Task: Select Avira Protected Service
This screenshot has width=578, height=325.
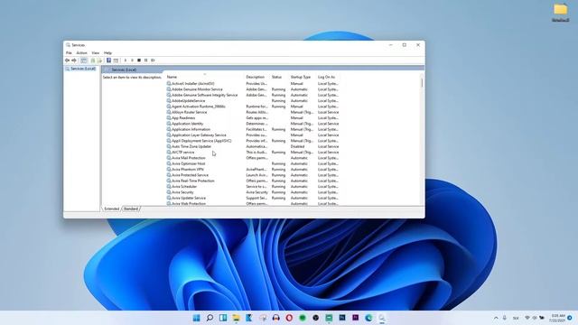Action: [253, 175]
